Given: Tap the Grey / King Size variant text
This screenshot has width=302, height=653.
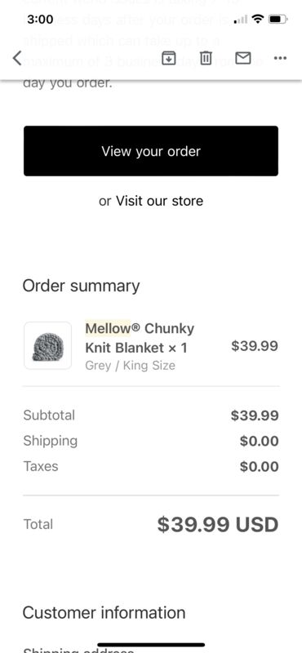Looking at the screenshot, I should tap(130, 366).
